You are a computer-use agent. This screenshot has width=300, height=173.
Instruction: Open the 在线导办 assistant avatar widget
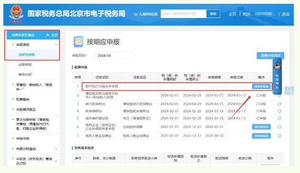click(x=277, y=76)
